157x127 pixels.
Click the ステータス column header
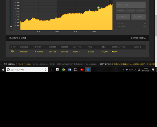click(77, 47)
